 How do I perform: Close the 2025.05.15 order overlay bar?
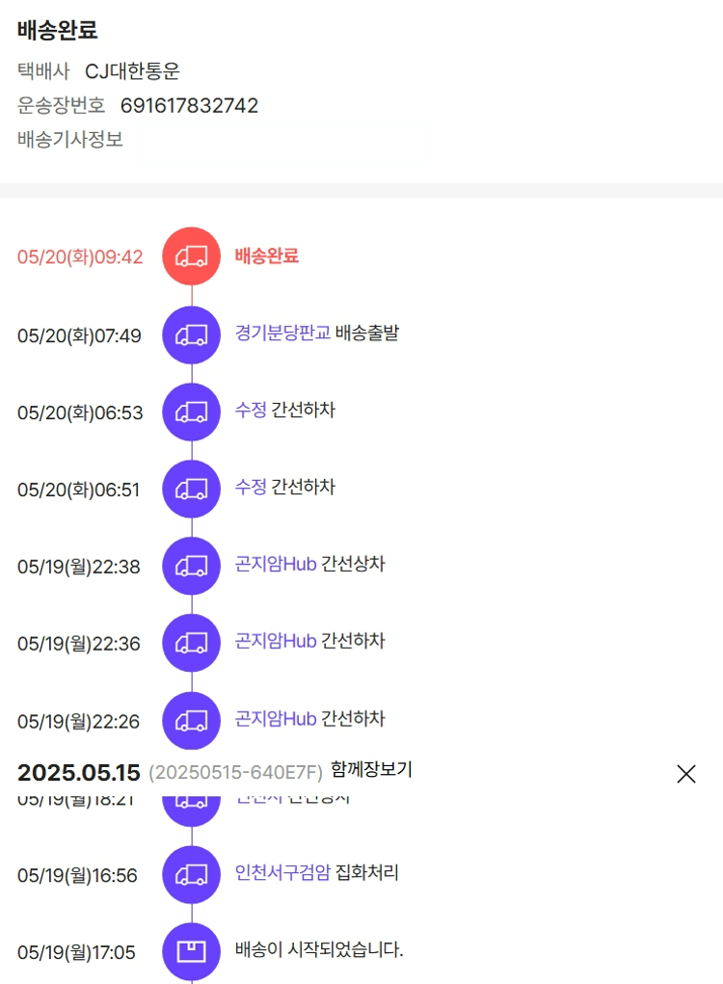click(x=685, y=773)
